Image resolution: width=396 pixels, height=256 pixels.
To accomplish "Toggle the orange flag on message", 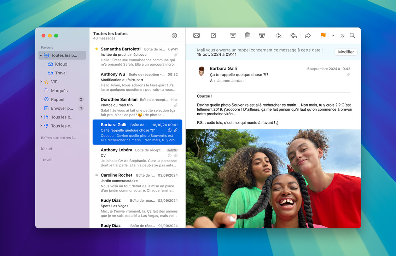I will point(323,36).
